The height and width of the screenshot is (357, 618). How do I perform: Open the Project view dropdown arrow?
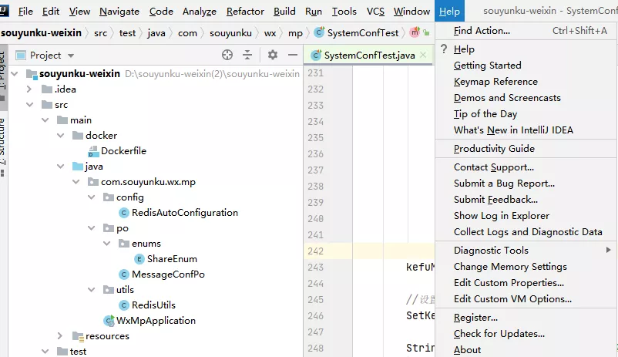point(71,56)
